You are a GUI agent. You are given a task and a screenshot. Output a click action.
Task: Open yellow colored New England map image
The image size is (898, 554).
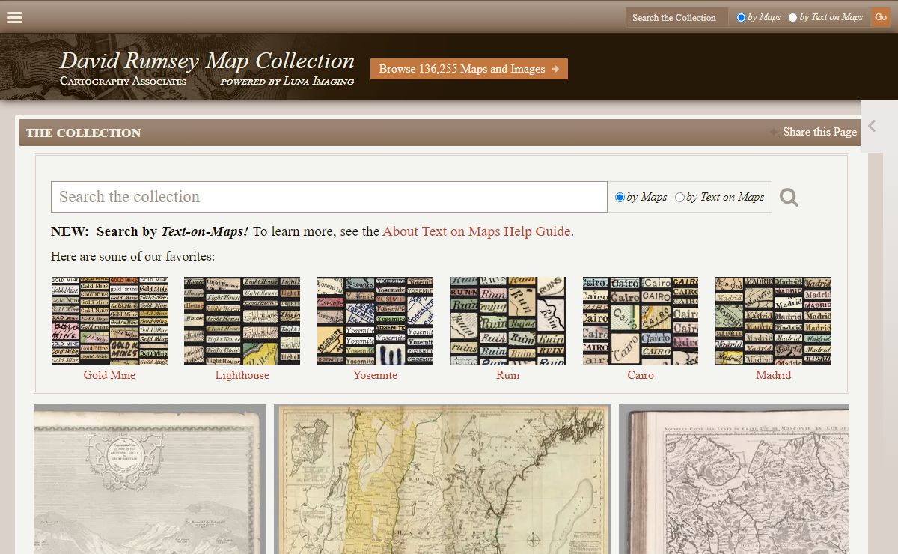(442, 479)
